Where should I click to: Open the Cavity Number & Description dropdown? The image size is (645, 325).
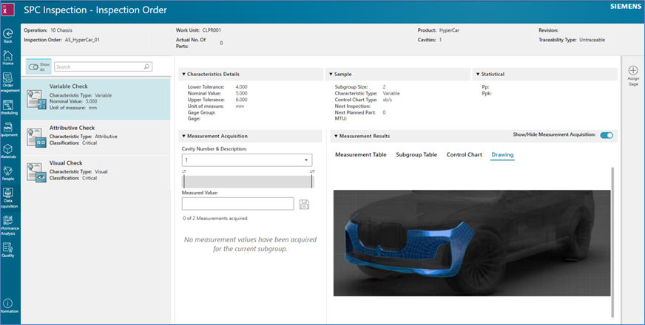pos(248,160)
